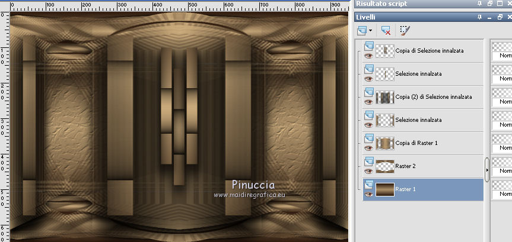The height and width of the screenshot is (242, 512).
Task: Toggle eye of Selezione innalzata below Copia di Selezione innalzata
Action: 368,79
